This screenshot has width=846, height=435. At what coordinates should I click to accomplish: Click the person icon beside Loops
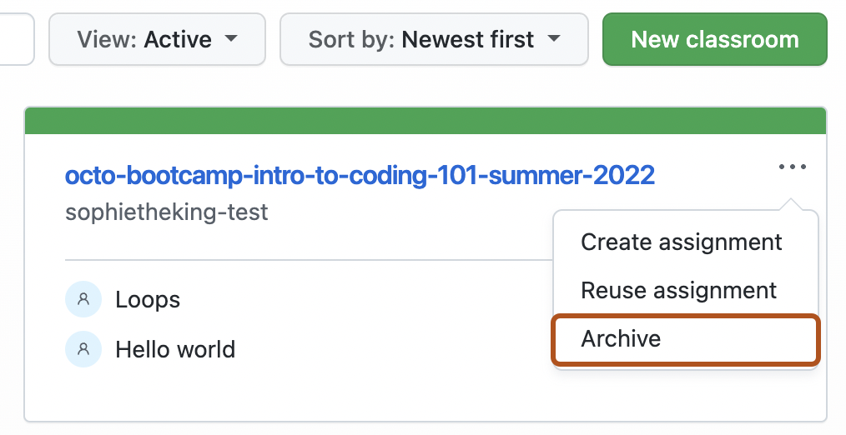[83, 299]
